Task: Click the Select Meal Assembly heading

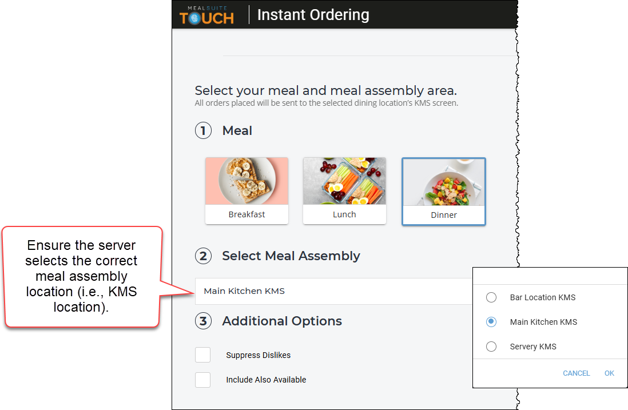Action: [x=291, y=256]
